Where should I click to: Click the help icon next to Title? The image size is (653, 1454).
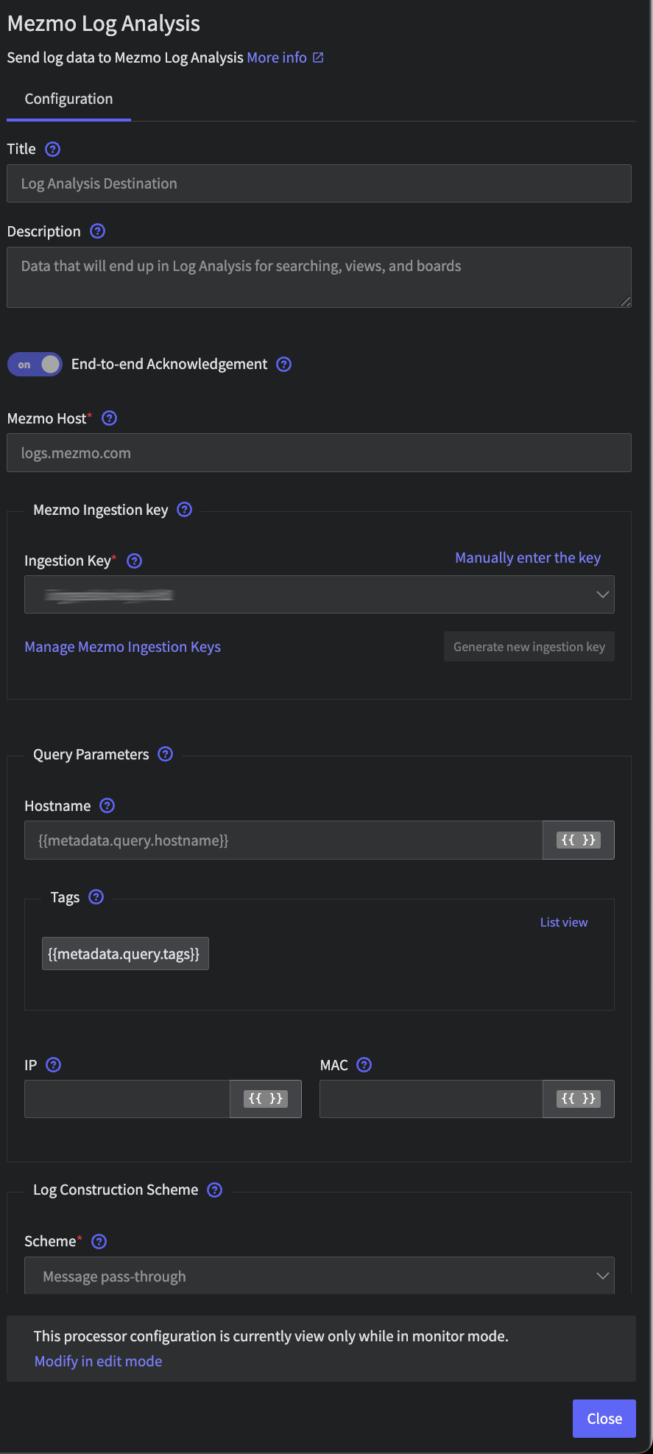[53, 150]
